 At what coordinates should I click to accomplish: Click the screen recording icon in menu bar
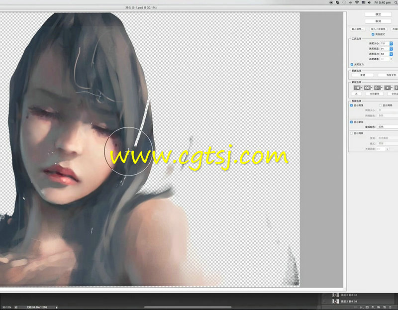click(x=331, y=2)
